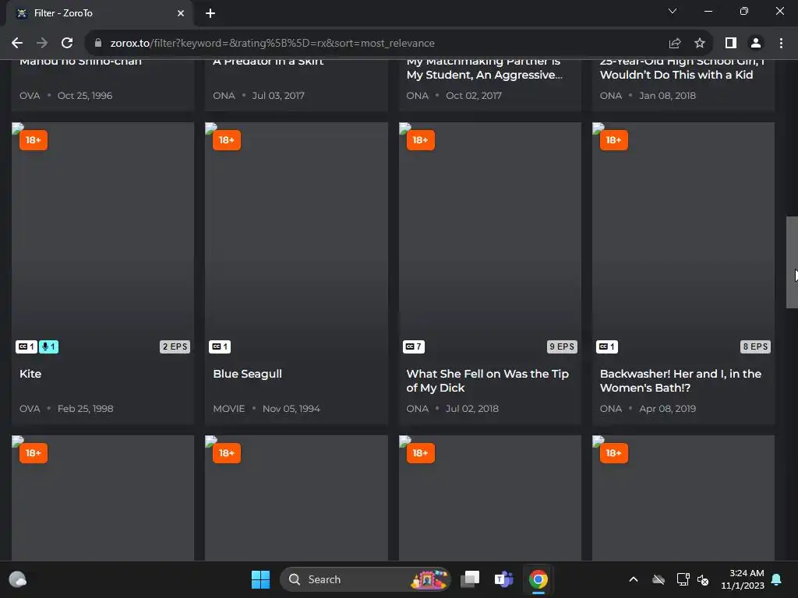Click the taskbar Search box
798x598 pixels.
click(x=365, y=579)
